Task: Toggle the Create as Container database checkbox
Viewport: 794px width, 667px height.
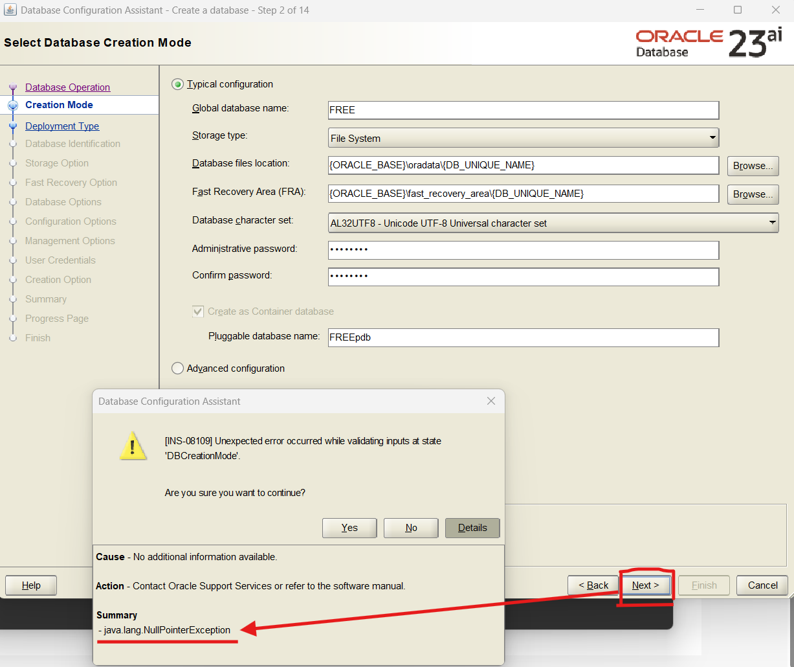Action: point(198,311)
